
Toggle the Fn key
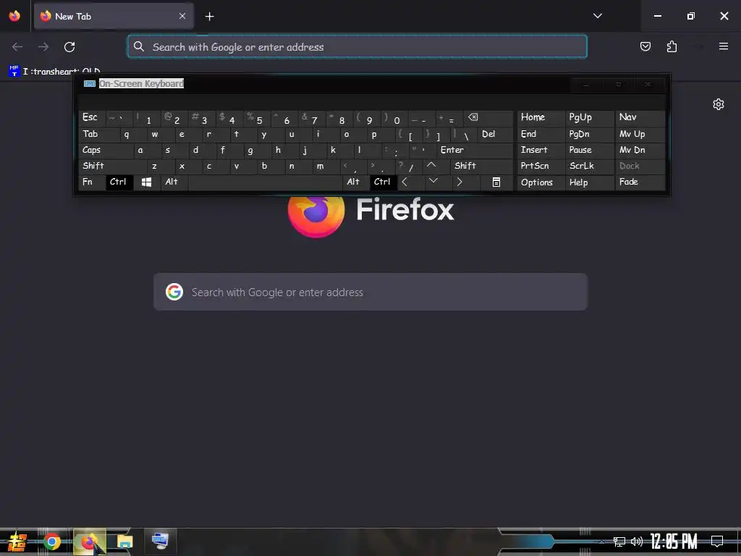[92, 182]
